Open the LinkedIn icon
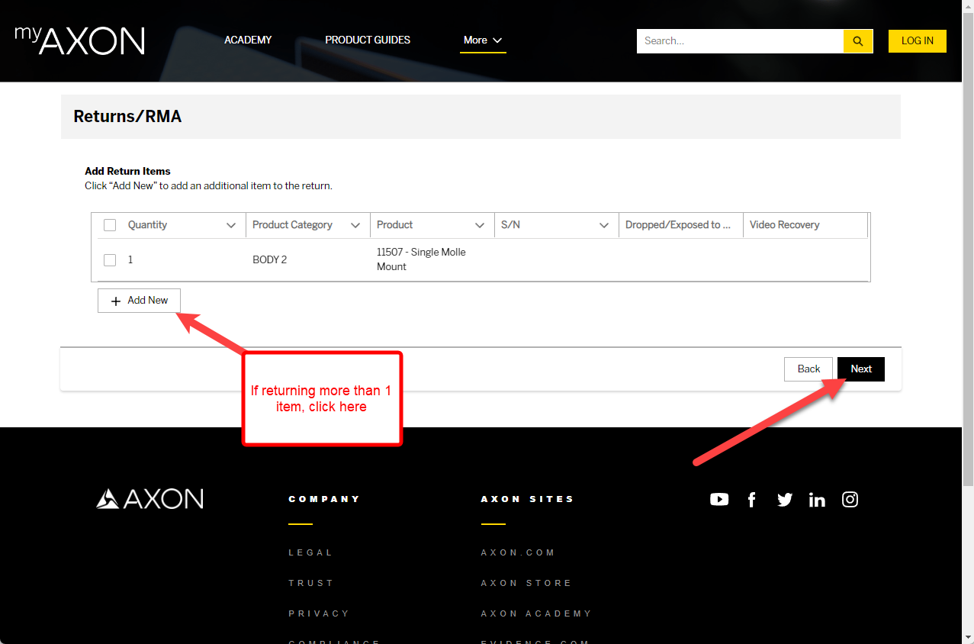Image resolution: width=974 pixels, height=644 pixels. (817, 499)
